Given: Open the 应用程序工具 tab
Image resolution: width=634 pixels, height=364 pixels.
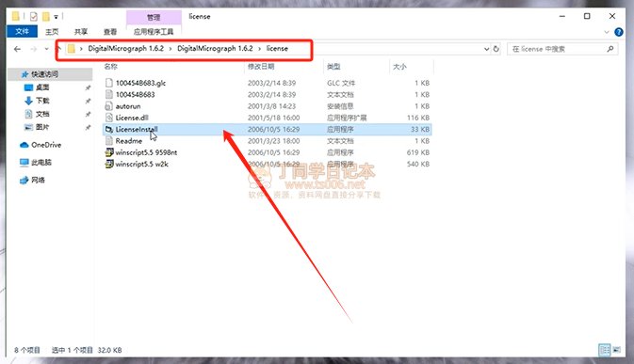Looking at the screenshot, I should (154, 31).
